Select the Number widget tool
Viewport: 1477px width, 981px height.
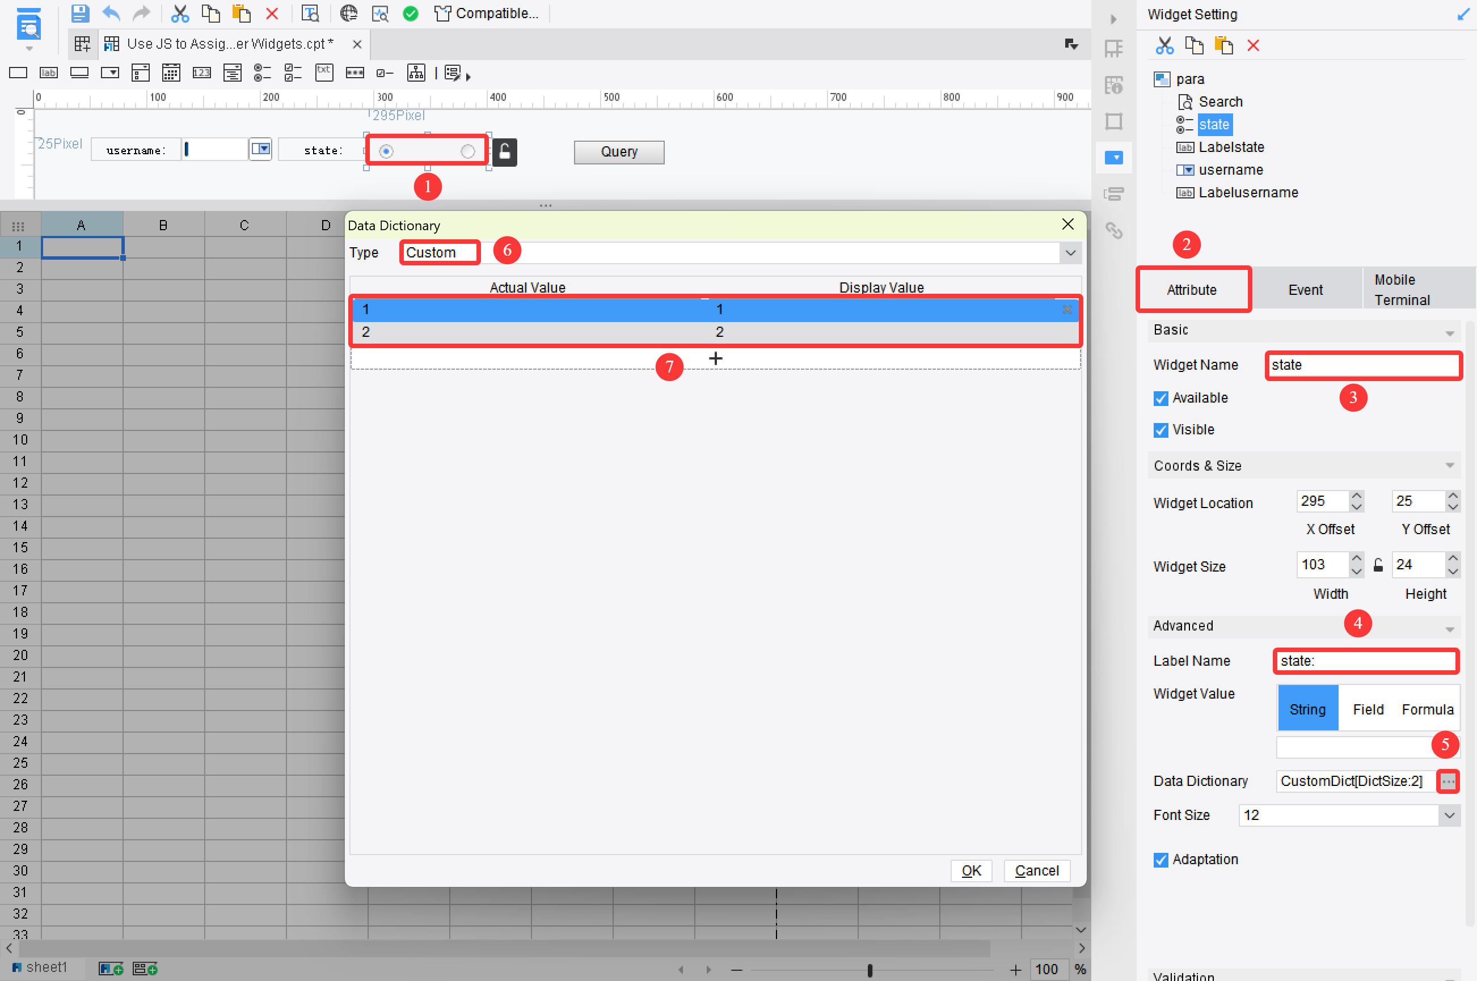click(201, 73)
